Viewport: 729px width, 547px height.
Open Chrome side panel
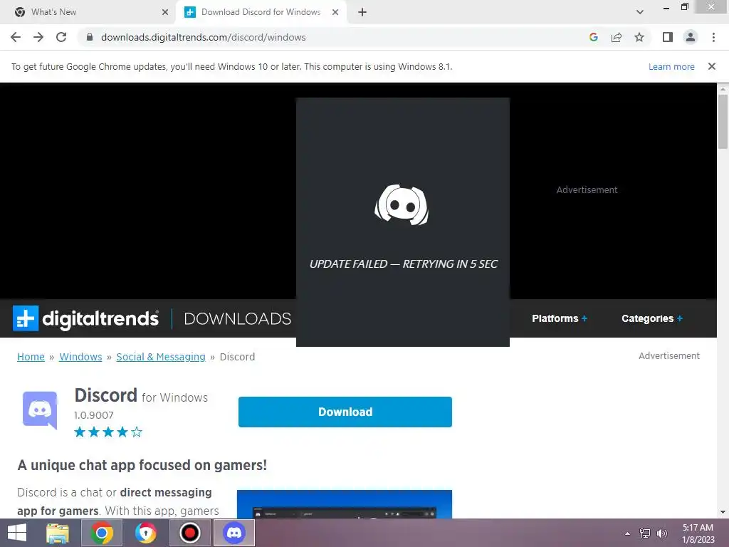[668, 37]
